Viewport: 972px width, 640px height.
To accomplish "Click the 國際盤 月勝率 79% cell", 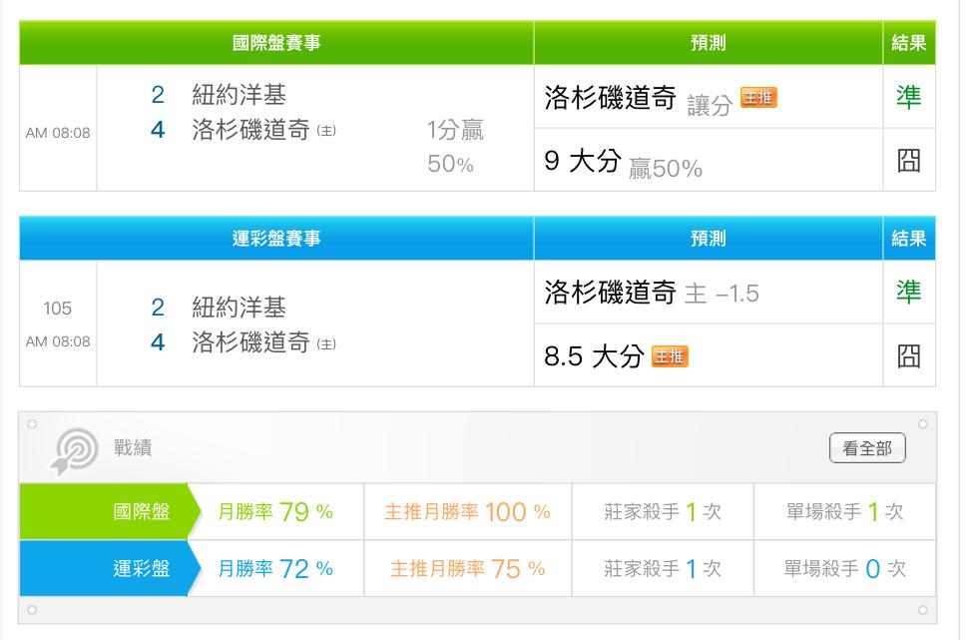I will (x=275, y=511).
